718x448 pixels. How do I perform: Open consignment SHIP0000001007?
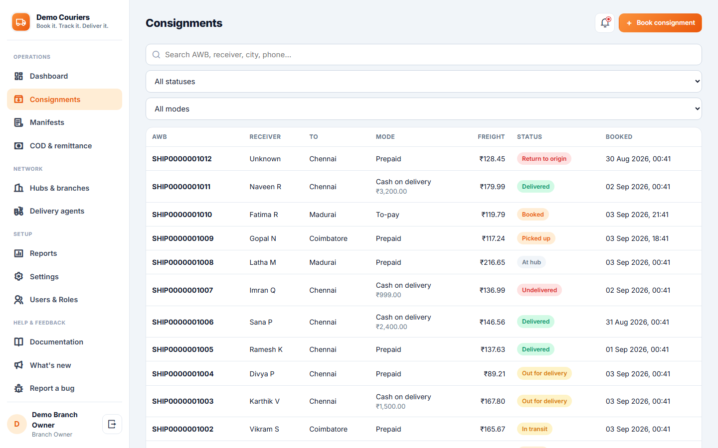[182, 290]
